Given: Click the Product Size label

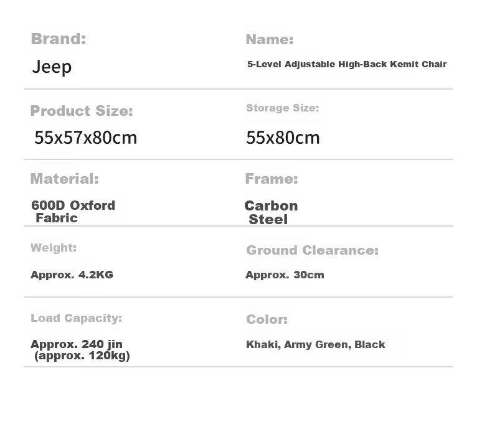Looking at the screenshot, I should [82, 111].
